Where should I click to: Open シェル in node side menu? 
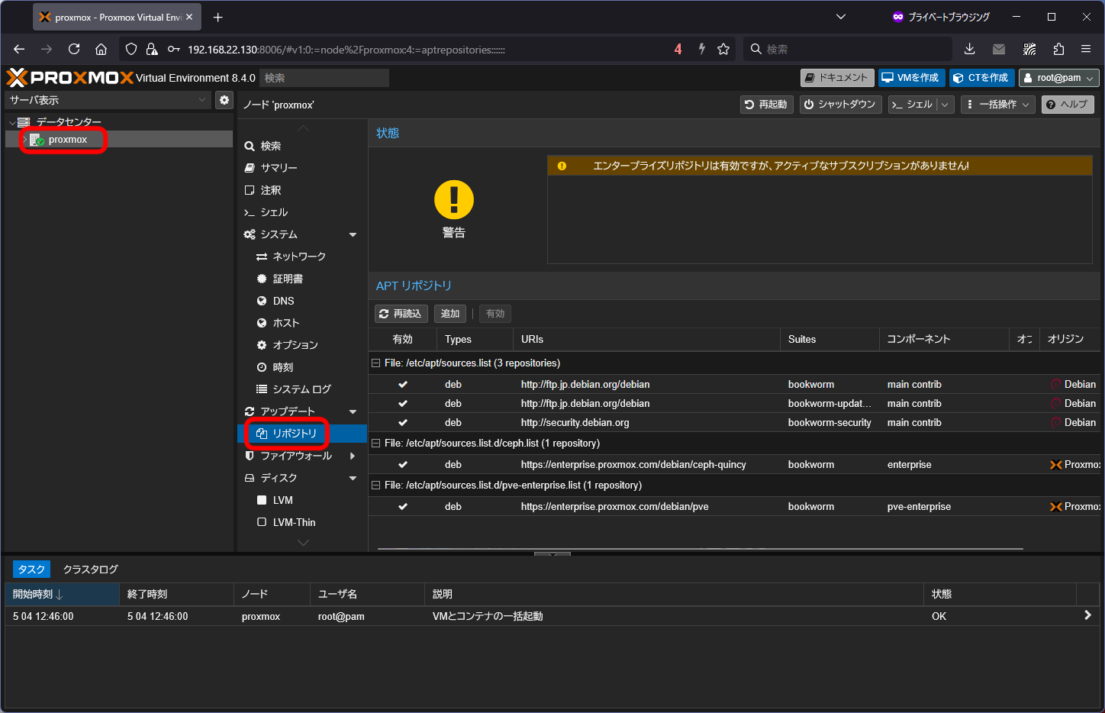(x=302, y=212)
